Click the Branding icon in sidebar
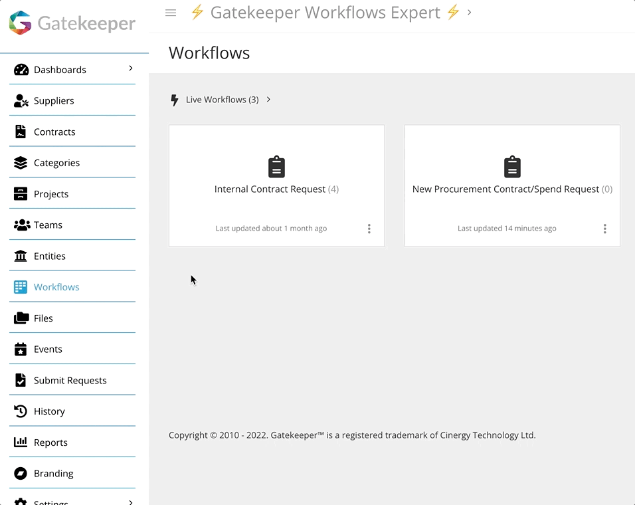Image resolution: width=635 pixels, height=505 pixels. [21, 473]
